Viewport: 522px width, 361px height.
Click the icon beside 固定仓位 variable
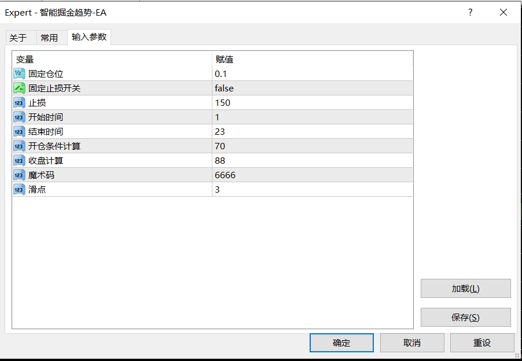pyautogui.click(x=19, y=73)
